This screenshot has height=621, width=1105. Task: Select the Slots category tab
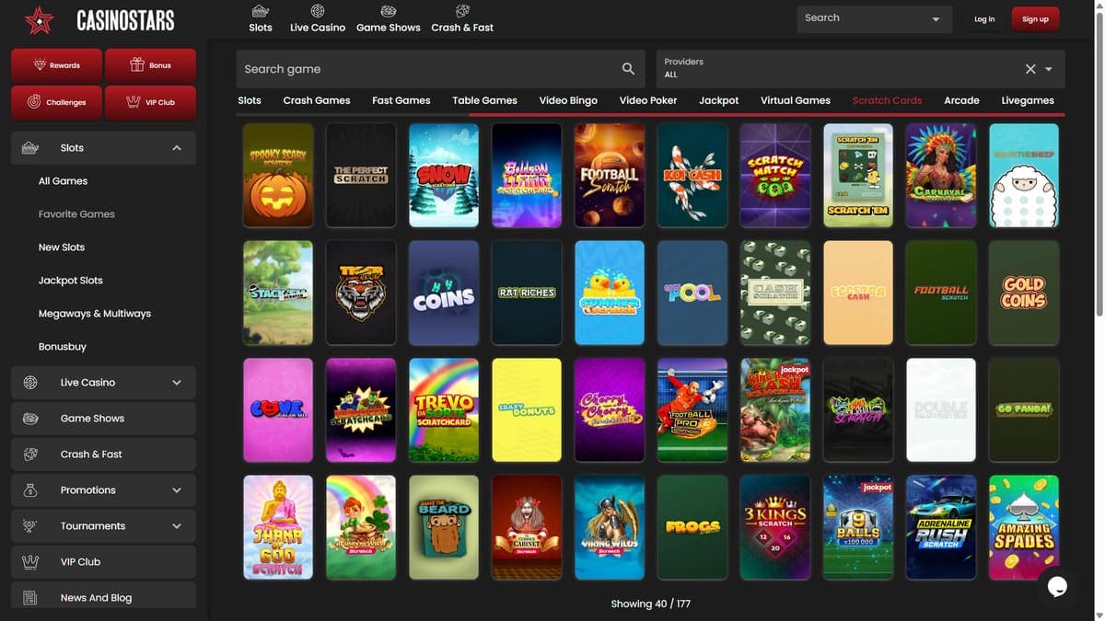(x=250, y=100)
